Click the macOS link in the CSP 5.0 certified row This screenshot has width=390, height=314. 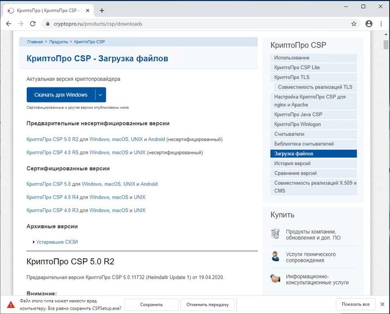(x=113, y=184)
